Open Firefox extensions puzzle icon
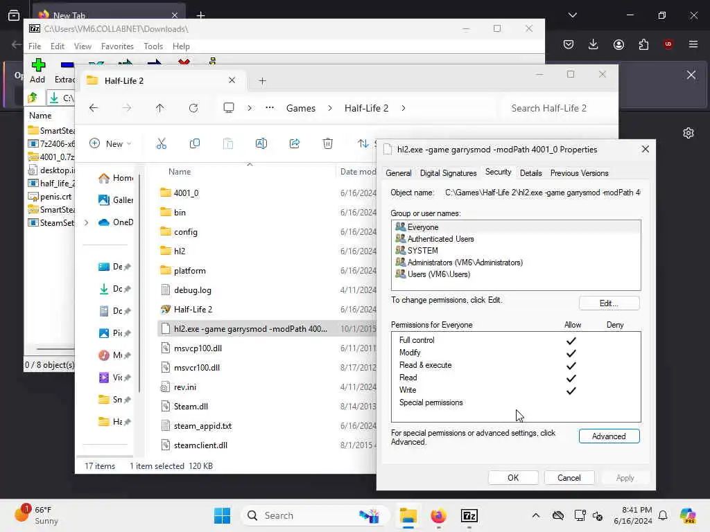The width and height of the screenshot is (710, 532). coord(643,44)
